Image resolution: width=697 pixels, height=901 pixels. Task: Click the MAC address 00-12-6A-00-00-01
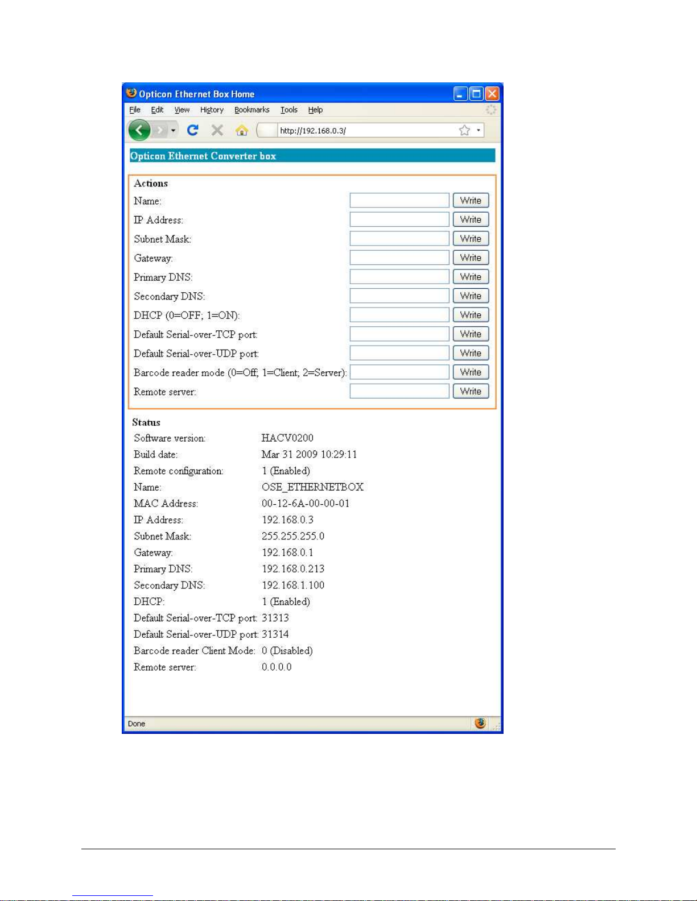pyautogui.click(x=306, y=503)
